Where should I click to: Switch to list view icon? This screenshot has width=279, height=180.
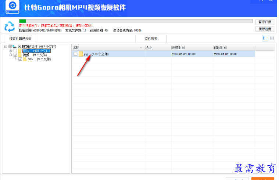click(265, 38)
